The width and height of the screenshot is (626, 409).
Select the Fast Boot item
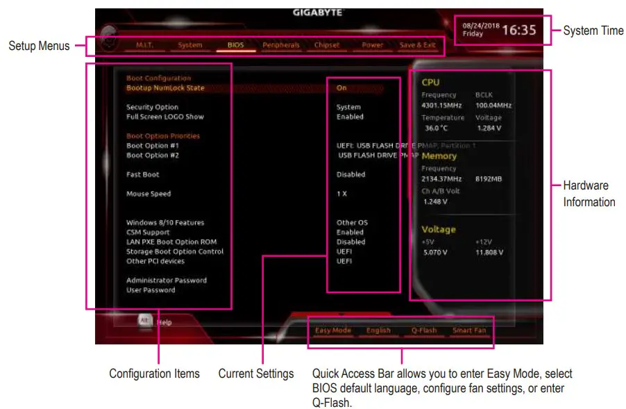click(142, 174)
